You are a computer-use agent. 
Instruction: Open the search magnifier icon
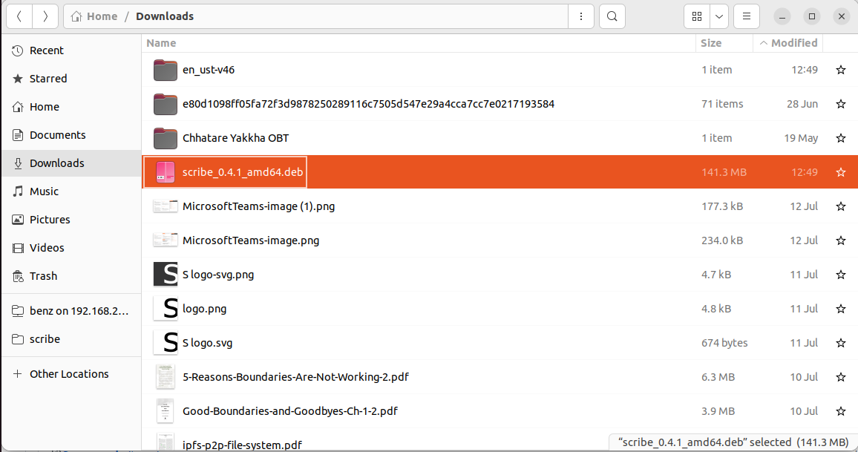pyautogui.click(x=612, y=16)
